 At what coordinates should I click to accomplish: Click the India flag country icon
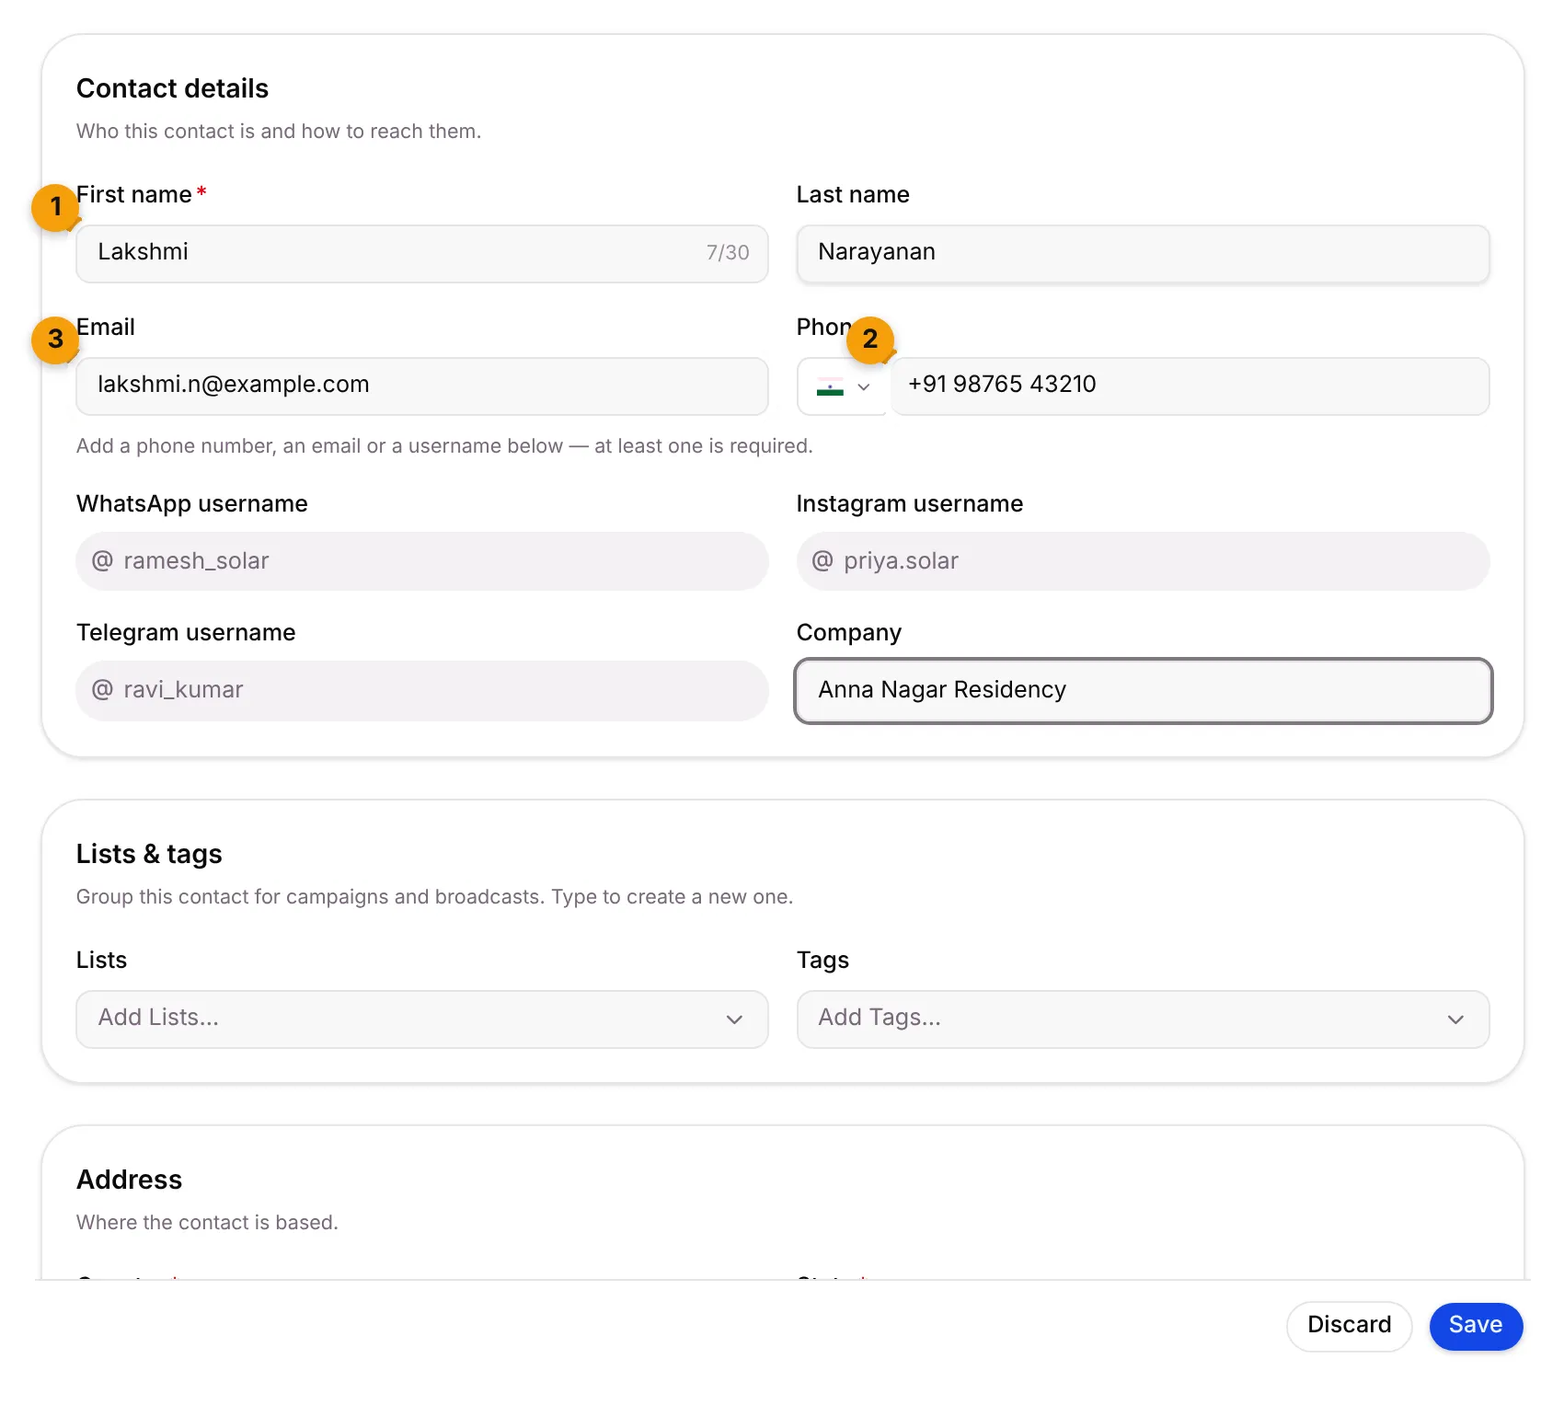[x=830, y=387]
